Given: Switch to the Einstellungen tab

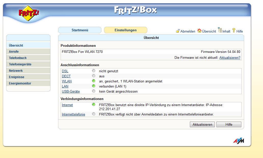Looking at the screenshot, I should [126, 30].
